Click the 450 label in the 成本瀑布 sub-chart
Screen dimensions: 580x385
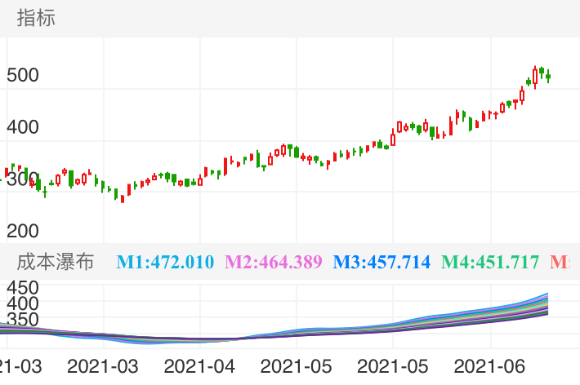pyautogui.click(x=23, y=288)
